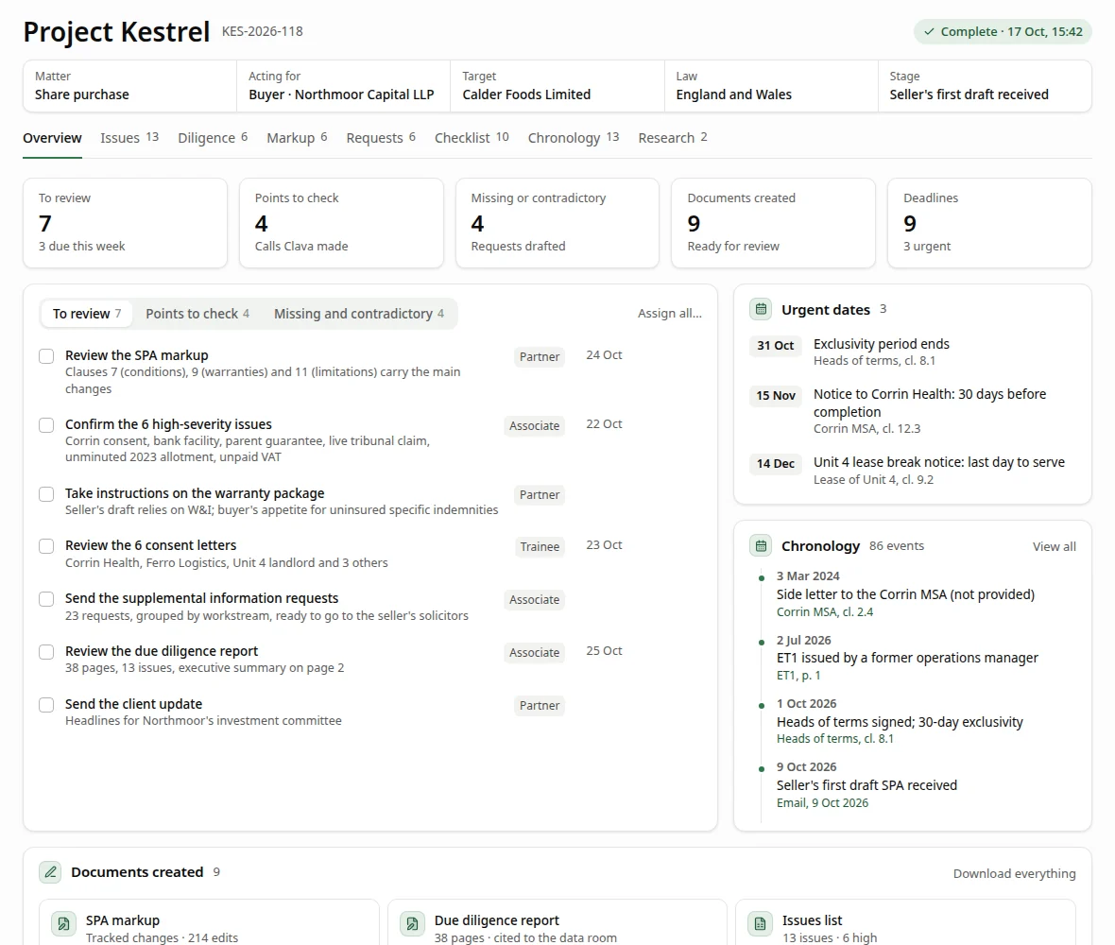Screen dimensions: 1115x945
Task: Click the To review summary card
Action: point(125,223)
